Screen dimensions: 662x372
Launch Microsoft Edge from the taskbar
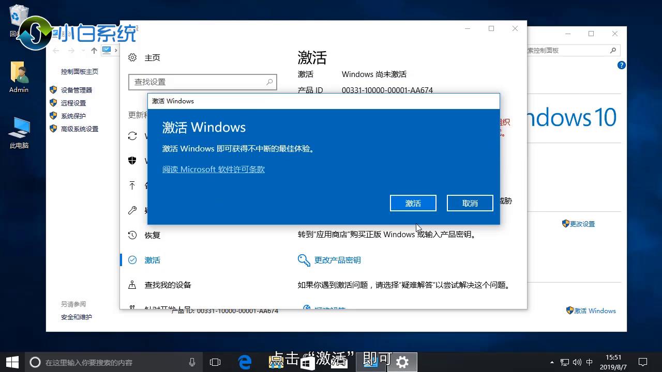pyautogui.click(x=244, y=362)
